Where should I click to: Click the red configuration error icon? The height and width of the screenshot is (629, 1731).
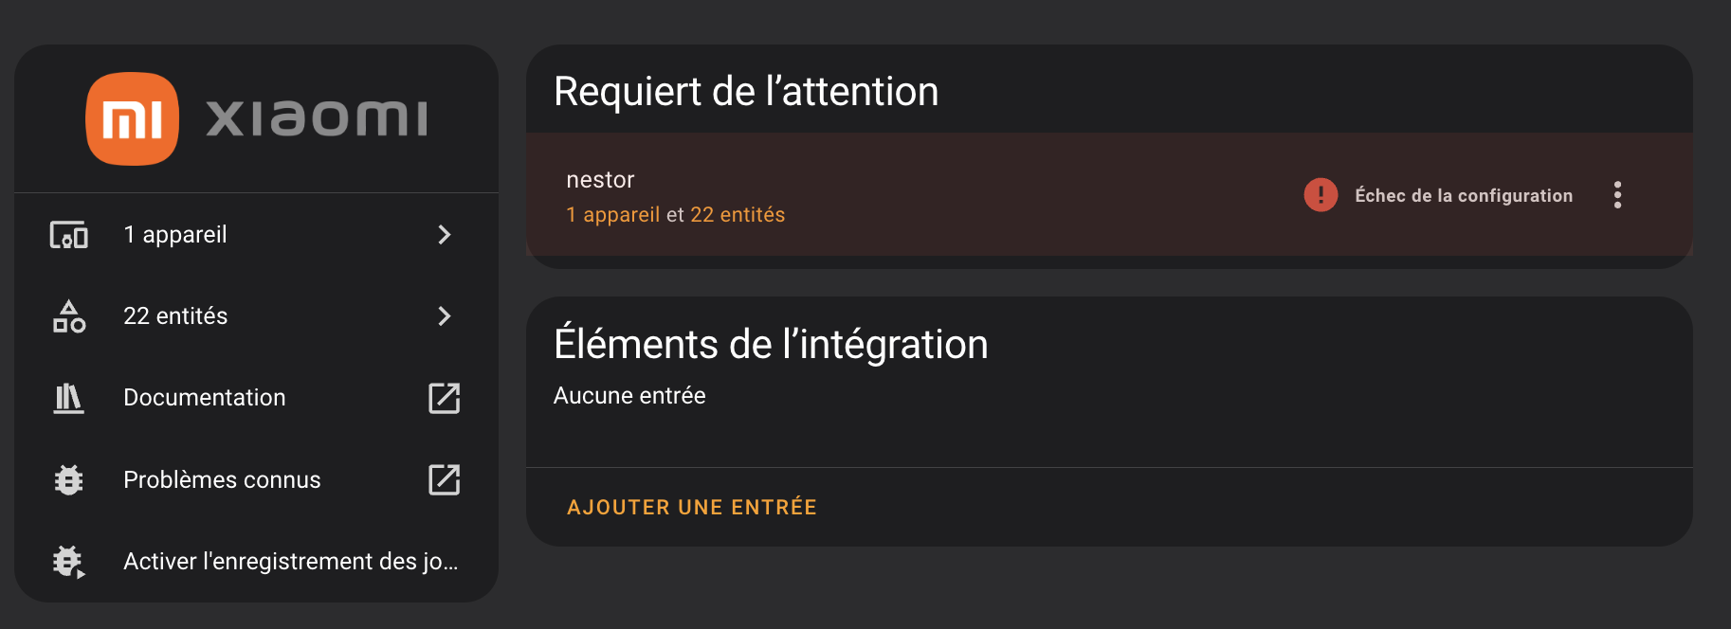1321,195
